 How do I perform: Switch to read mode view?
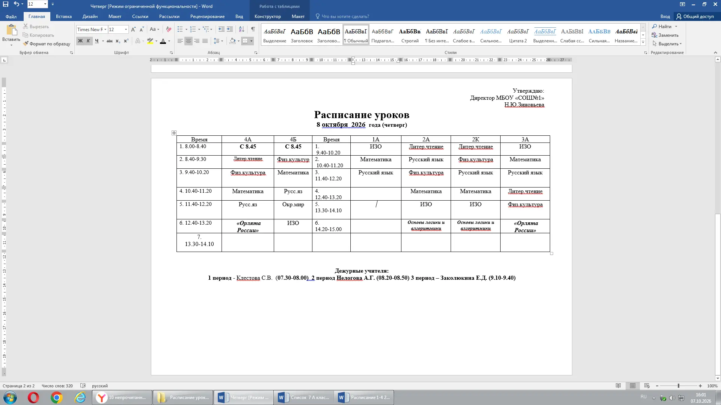(x=618, y=385)
